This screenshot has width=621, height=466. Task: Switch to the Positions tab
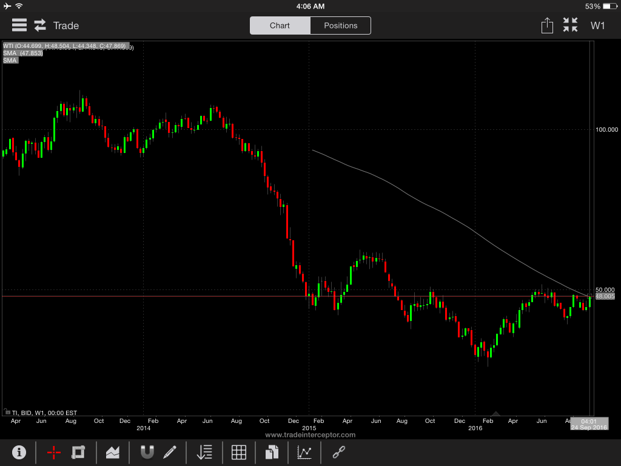341,25
